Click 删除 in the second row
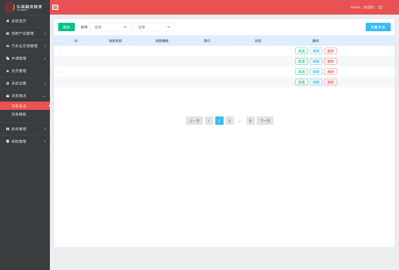The image size is (399, 270). point(331,61)
